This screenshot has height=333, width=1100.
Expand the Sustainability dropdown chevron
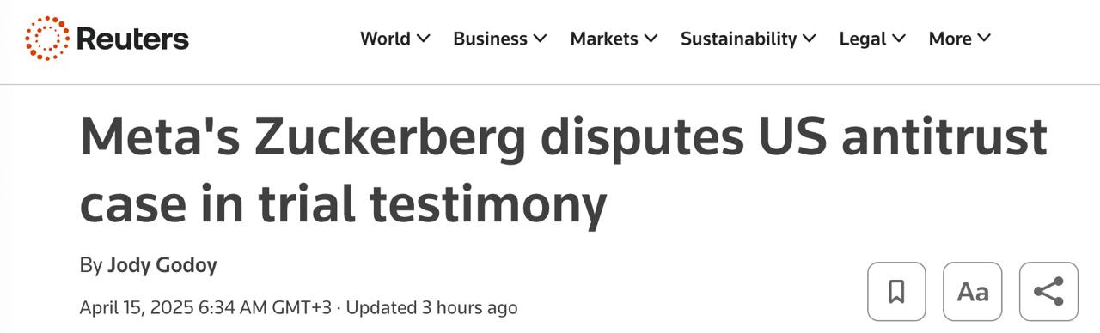[810, 39]
